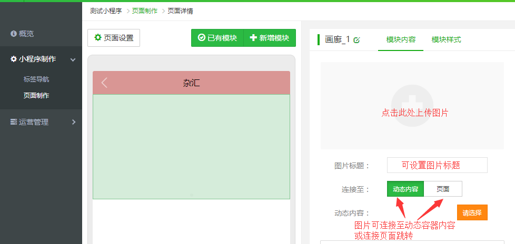Open 标签导航 in sidebar
Screen dimensions: 515x244
point(39,79)
